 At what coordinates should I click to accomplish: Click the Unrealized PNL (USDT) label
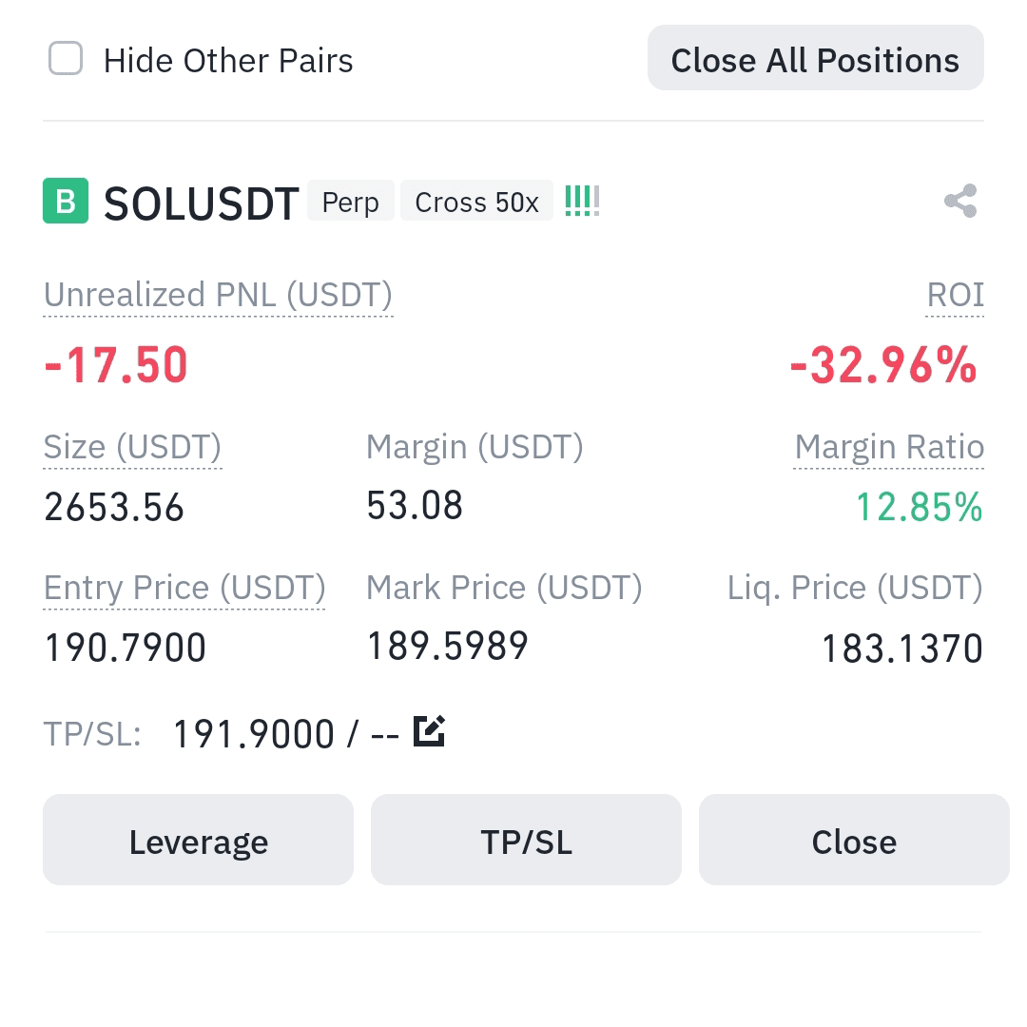pyautogui.click(x=218, y=296)
